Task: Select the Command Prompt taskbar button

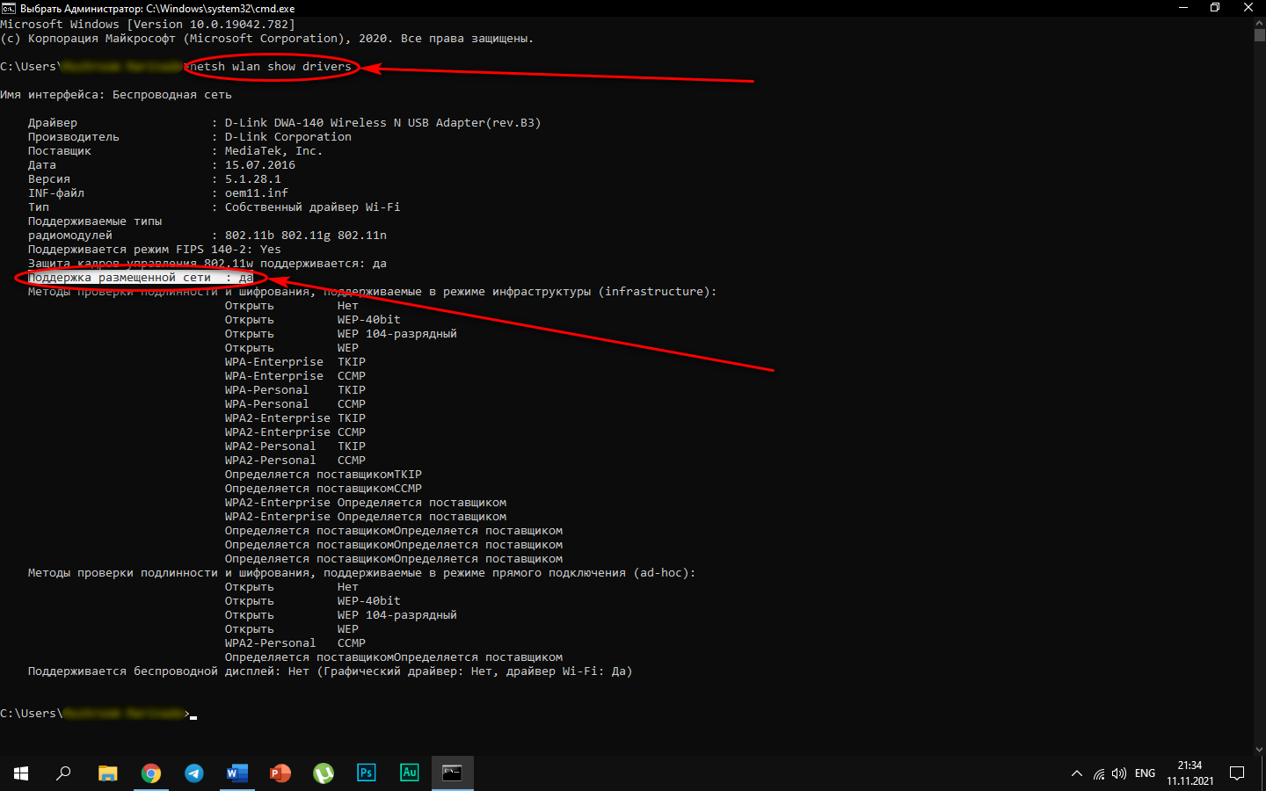Action: 452,773
